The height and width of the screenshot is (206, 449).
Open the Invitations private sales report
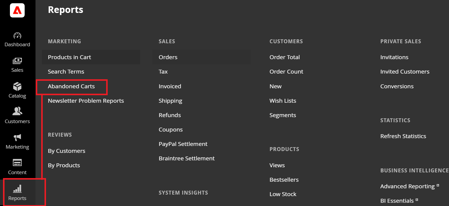394,57
